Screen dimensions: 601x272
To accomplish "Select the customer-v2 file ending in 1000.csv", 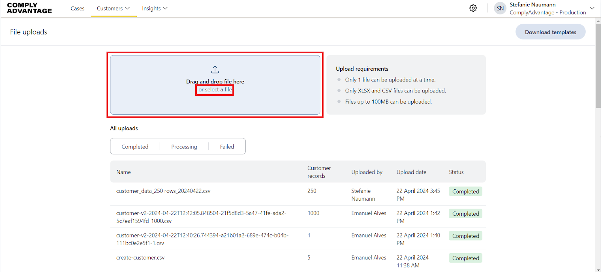I will [201, 217].
